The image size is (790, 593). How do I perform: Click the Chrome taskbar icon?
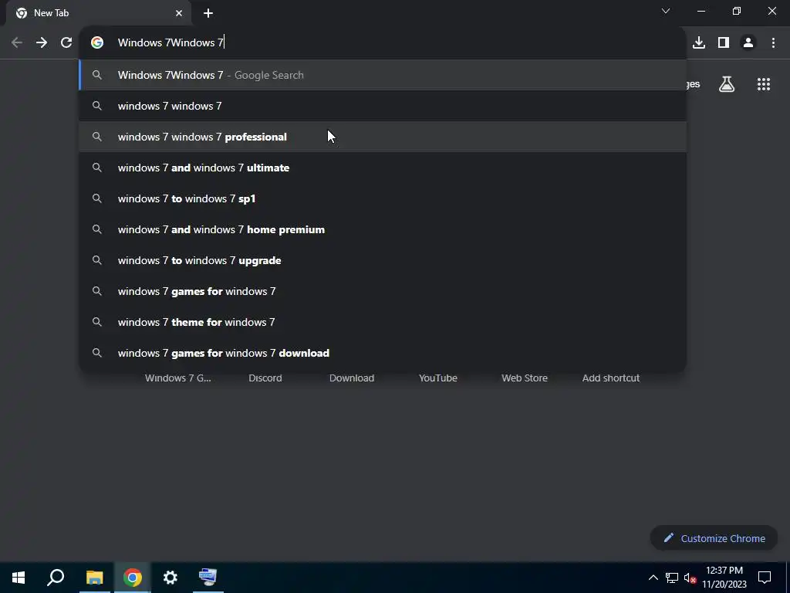pyautogui.click(x=133, y=578)
